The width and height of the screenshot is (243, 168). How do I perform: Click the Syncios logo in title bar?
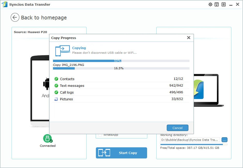click(x=5, y=4)
